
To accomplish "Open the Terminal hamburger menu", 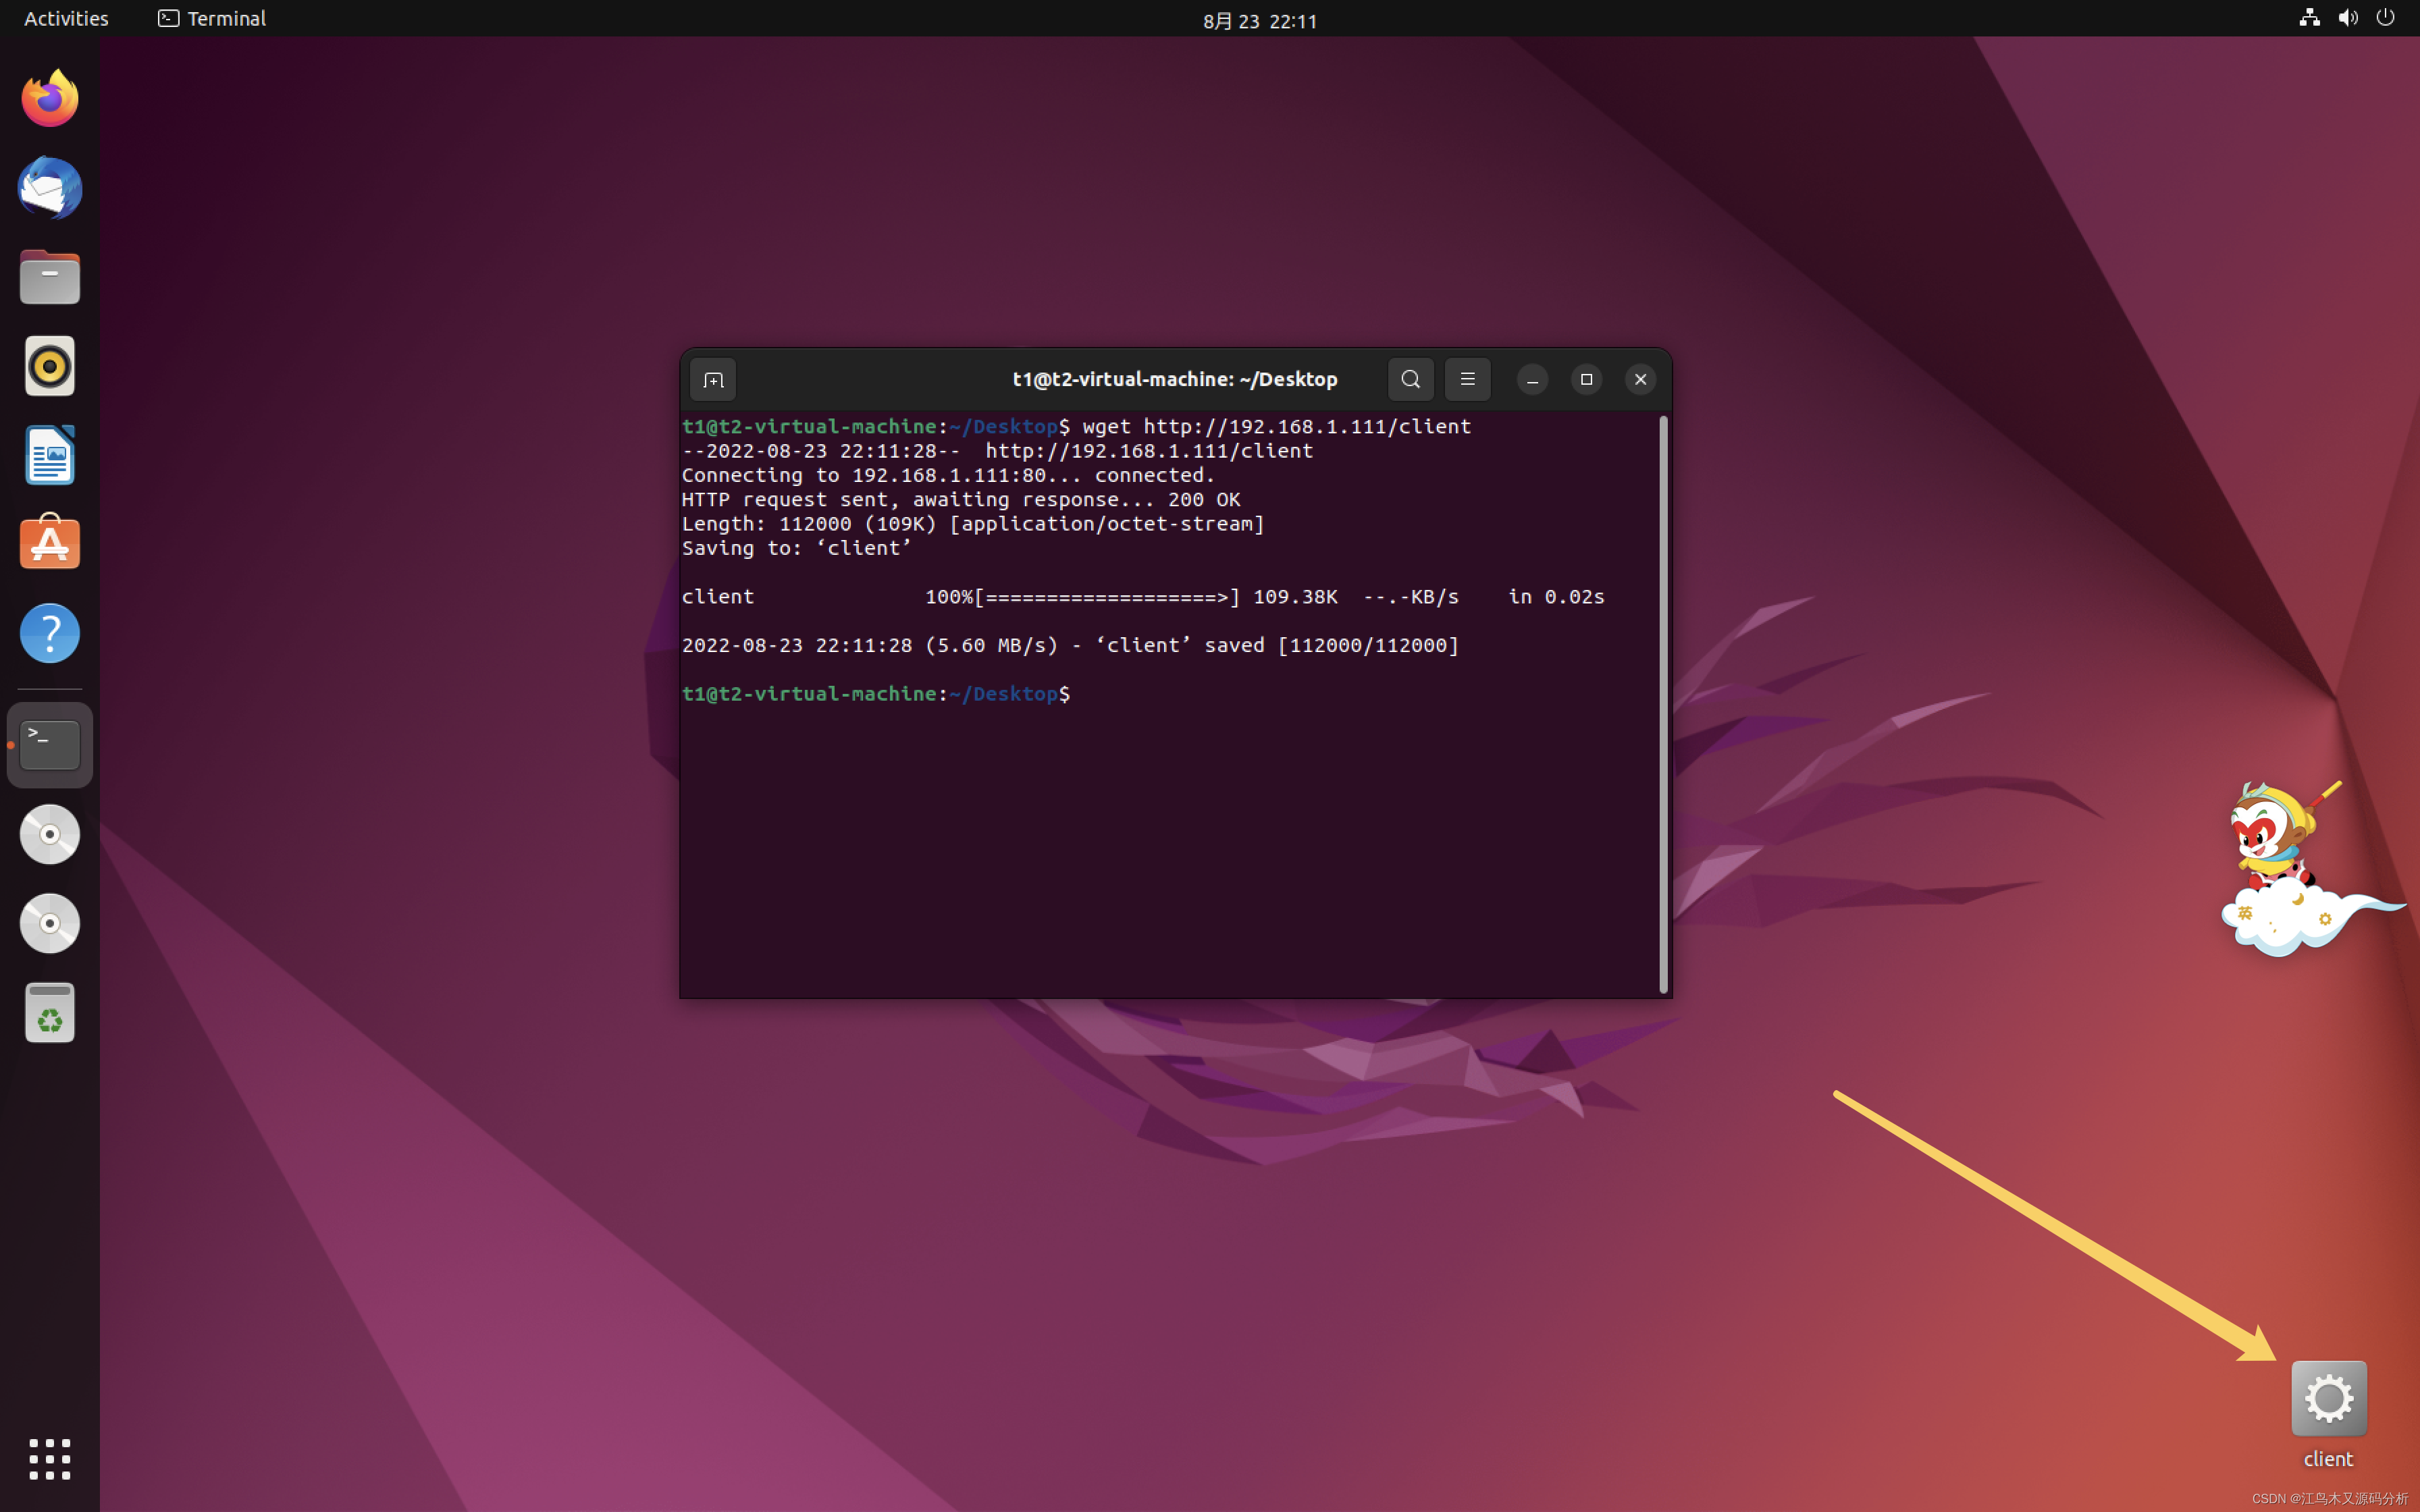I will tap(1468, 379).
